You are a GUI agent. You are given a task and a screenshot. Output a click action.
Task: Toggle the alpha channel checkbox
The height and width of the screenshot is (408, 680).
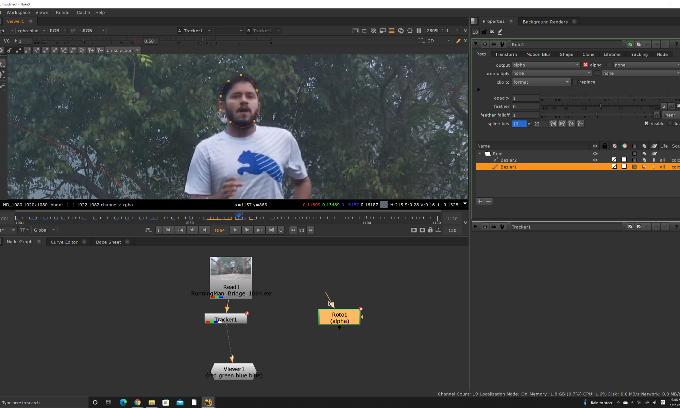tap(585, 65)
